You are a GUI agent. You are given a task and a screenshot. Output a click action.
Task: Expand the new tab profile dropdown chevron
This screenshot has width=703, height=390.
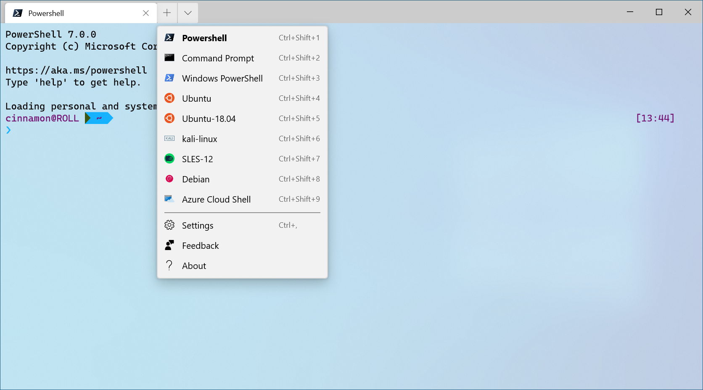(188, 13)
